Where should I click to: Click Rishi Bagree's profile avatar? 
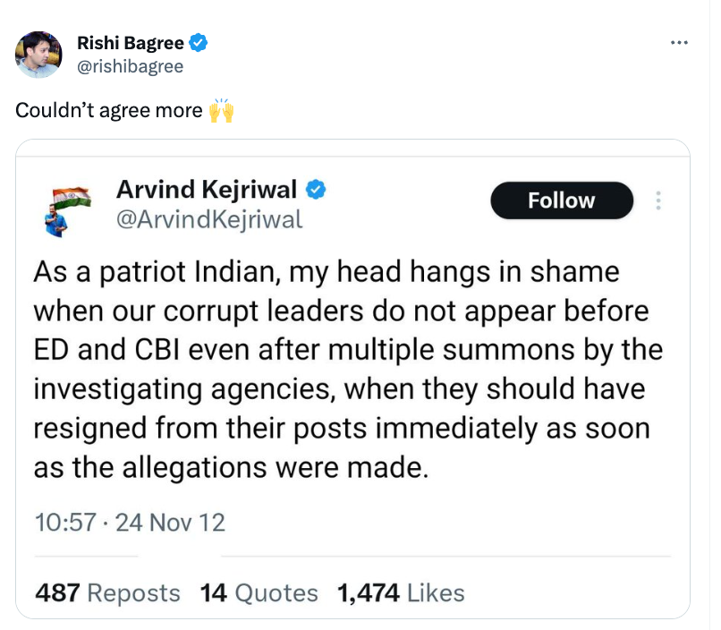38,54
